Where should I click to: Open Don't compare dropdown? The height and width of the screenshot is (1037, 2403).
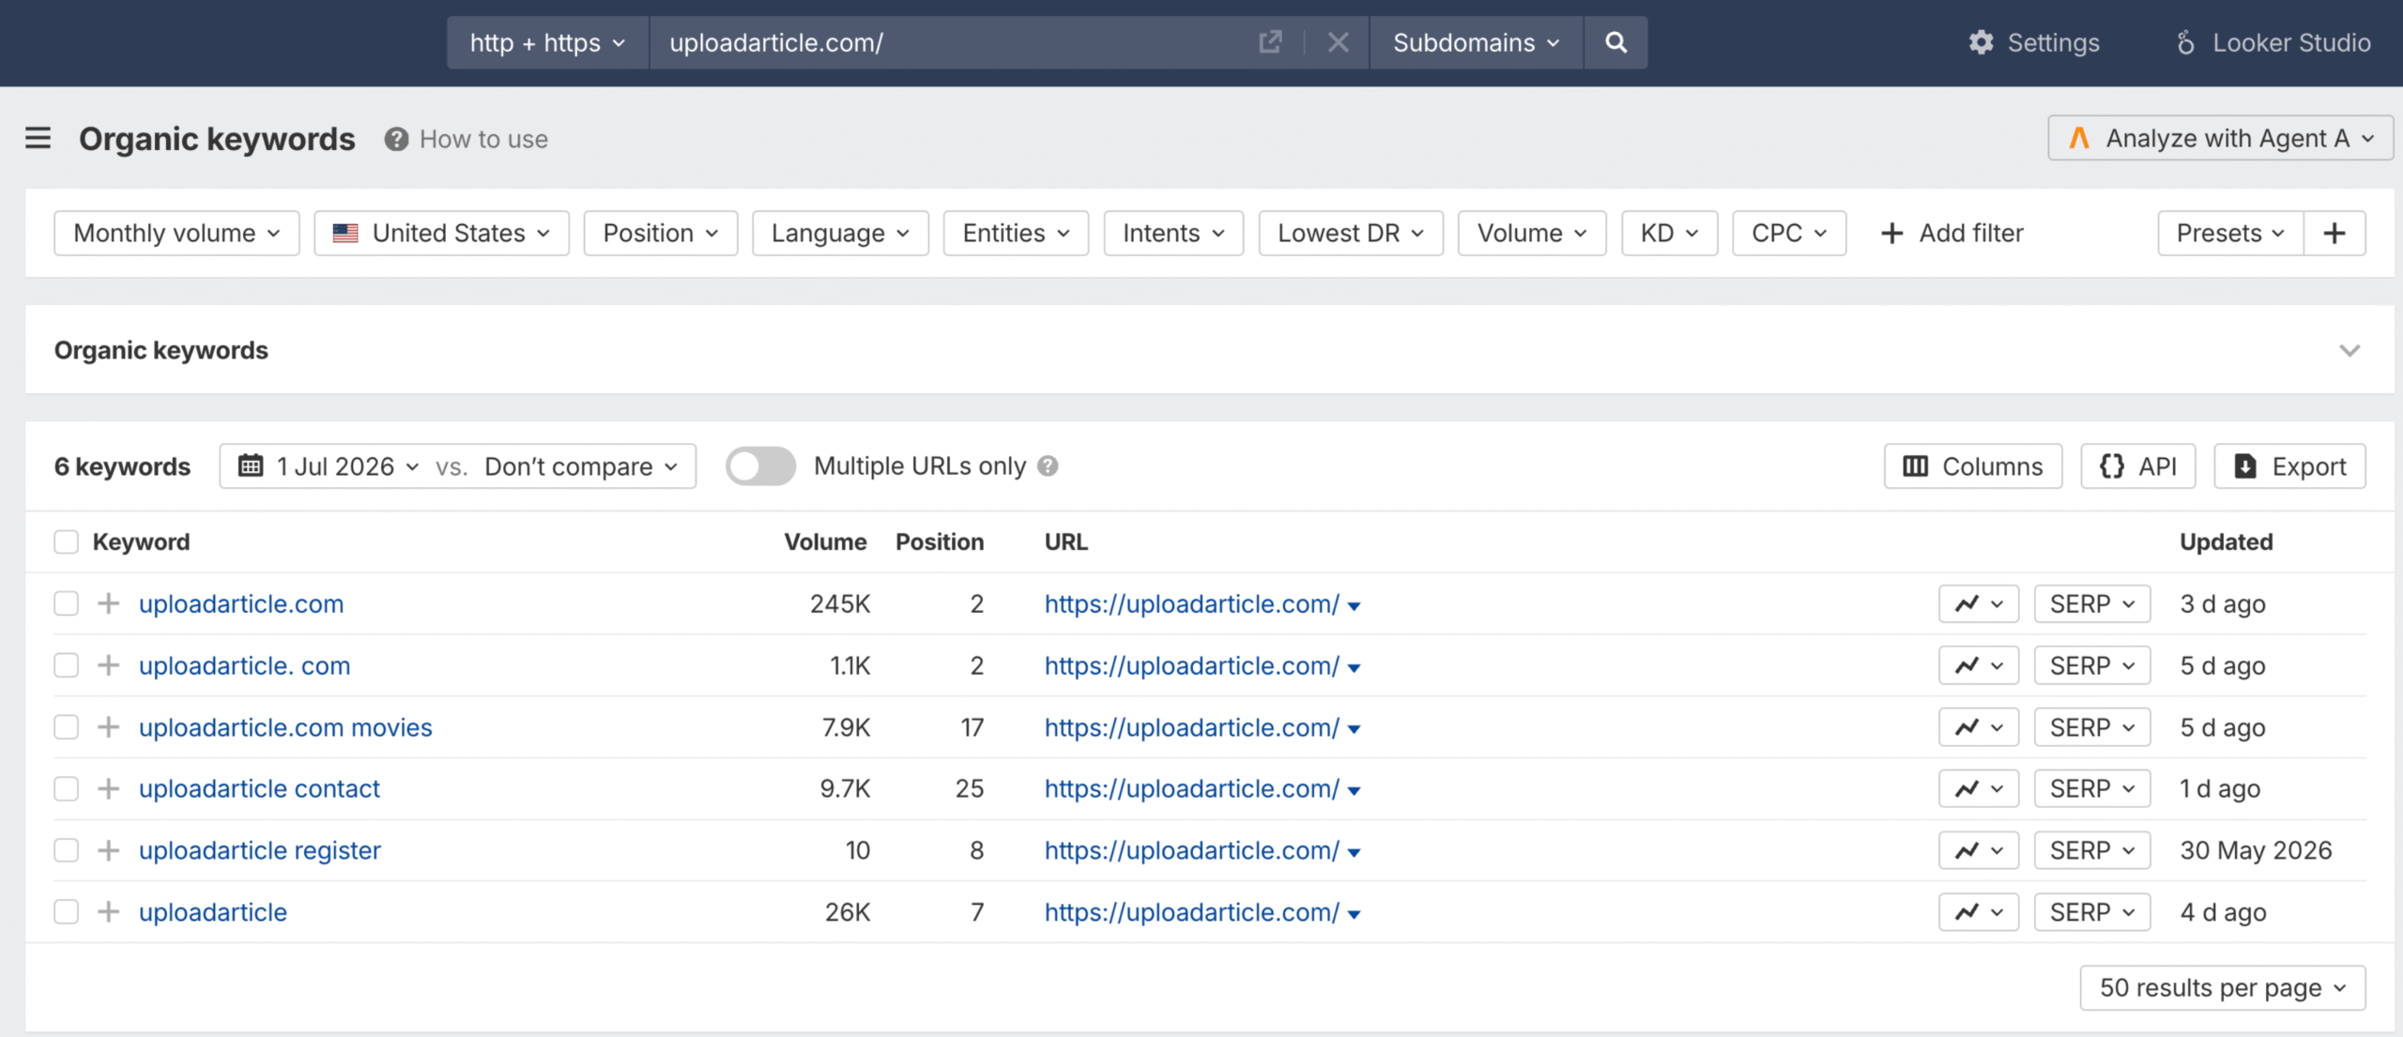pos(581,466)
